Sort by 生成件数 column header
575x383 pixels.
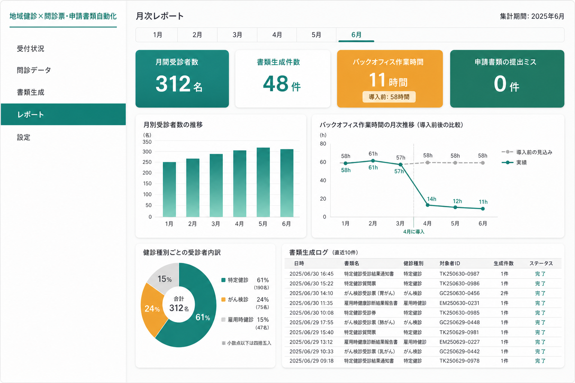[503, 263]
